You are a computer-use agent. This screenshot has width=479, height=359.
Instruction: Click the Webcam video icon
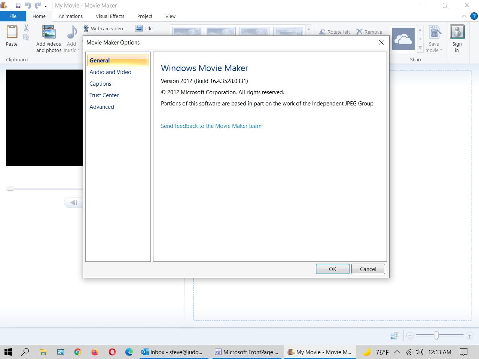click(x=86, y=28)
